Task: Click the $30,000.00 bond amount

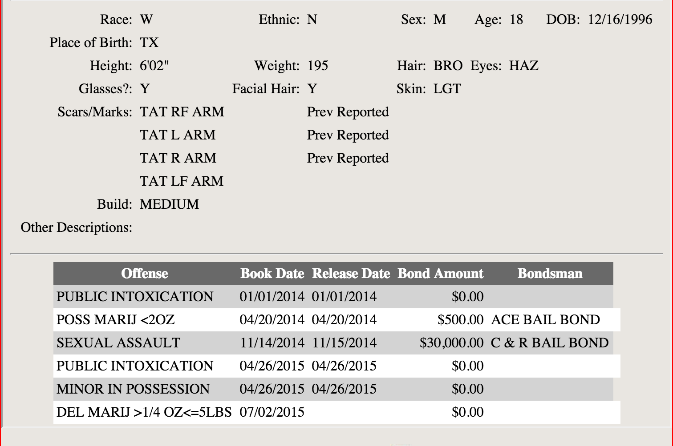Action: [451, 343]
